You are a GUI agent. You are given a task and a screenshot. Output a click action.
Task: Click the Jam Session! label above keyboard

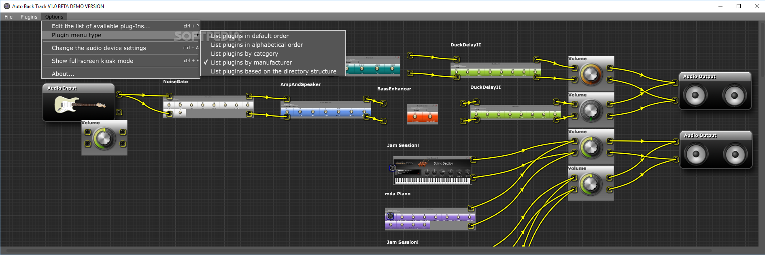click(x=403, y=145)
